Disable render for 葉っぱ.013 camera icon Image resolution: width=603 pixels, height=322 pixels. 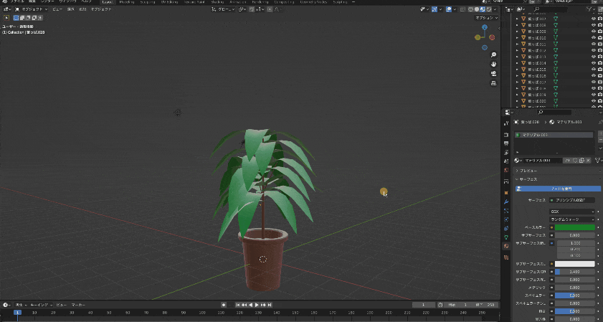tap(599, 57)
